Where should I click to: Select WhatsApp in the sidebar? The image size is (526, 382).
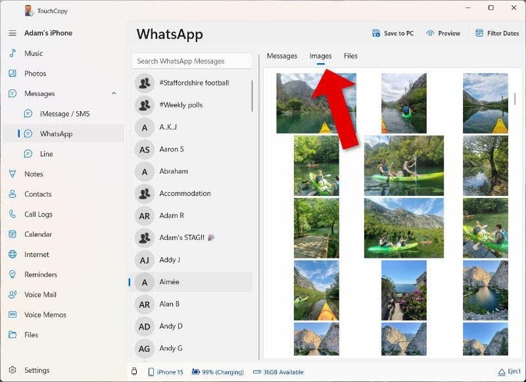64,133
